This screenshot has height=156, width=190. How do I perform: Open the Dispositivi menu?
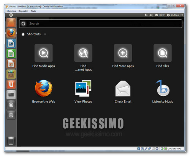coord(23,11)
